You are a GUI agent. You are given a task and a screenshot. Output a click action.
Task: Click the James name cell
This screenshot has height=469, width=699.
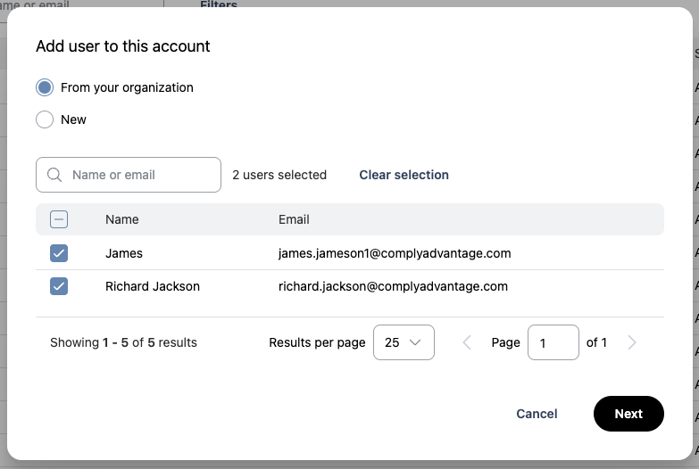pyautogui.click(x=124, y=253)
